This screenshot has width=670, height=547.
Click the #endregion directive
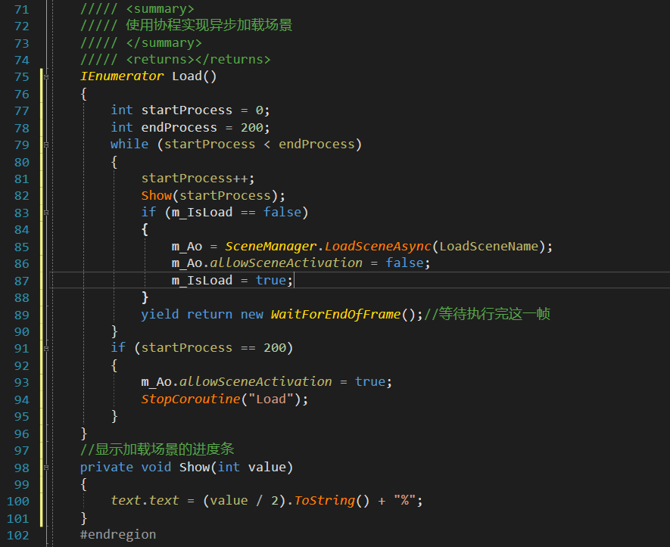[x=117, y=534]
